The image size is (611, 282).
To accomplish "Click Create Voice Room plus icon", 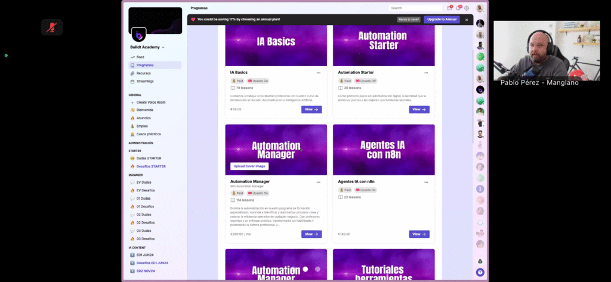I will pyautogui.click(x=132, y=103).
